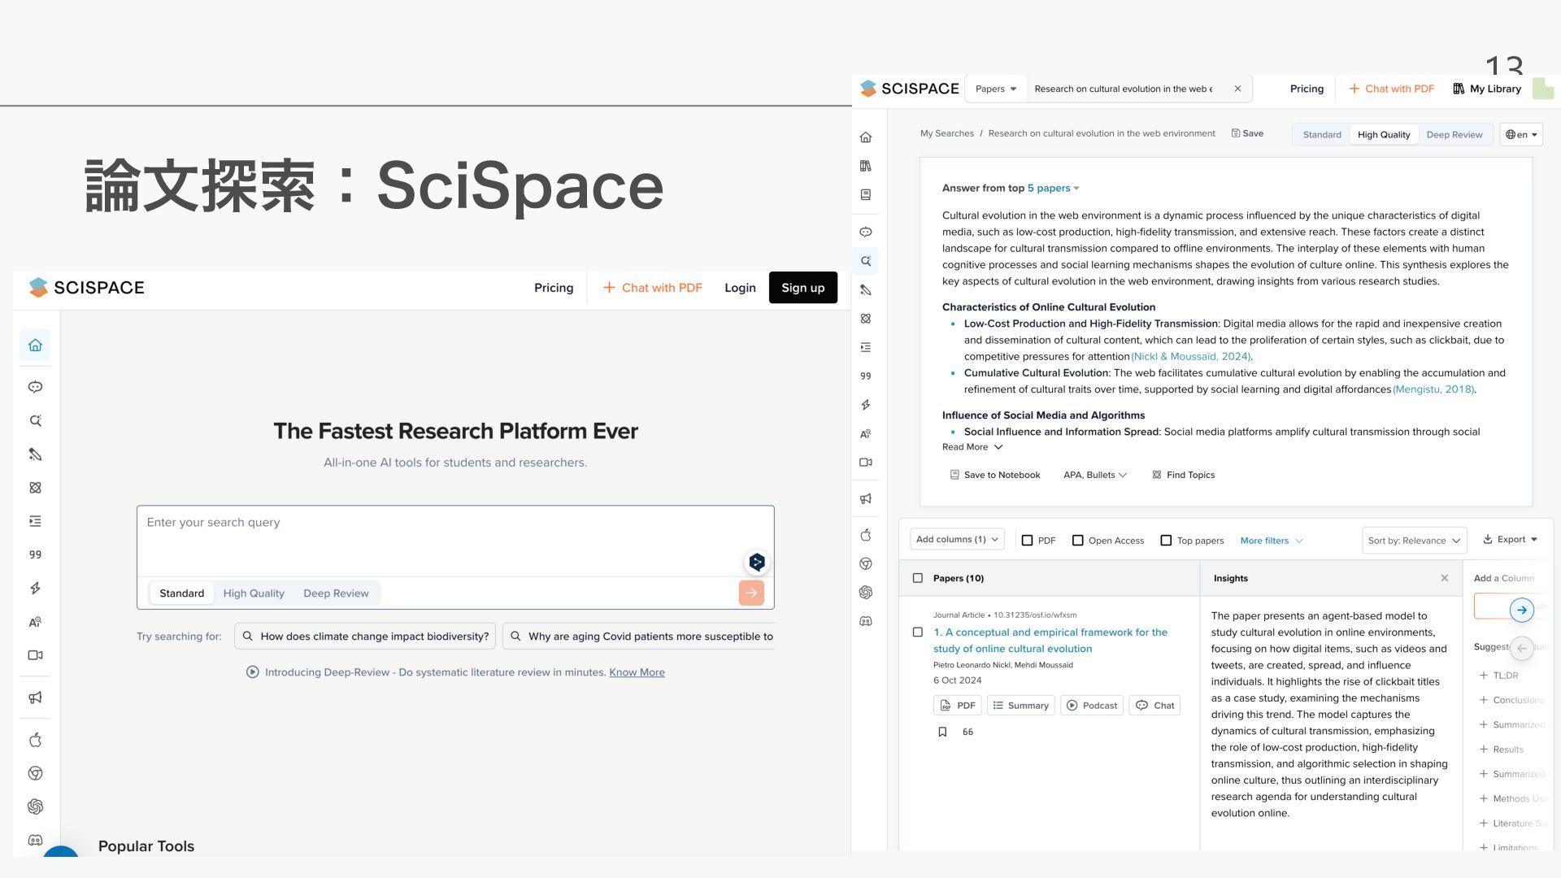
Task: Enable the PDF filter checkbox
Action: click(1028, 541)
